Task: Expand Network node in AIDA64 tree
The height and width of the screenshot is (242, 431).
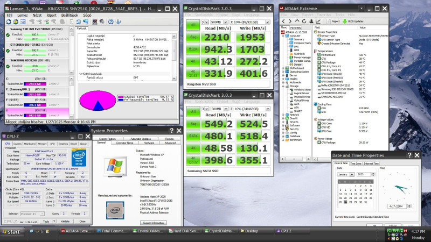Action: [283, 115]
